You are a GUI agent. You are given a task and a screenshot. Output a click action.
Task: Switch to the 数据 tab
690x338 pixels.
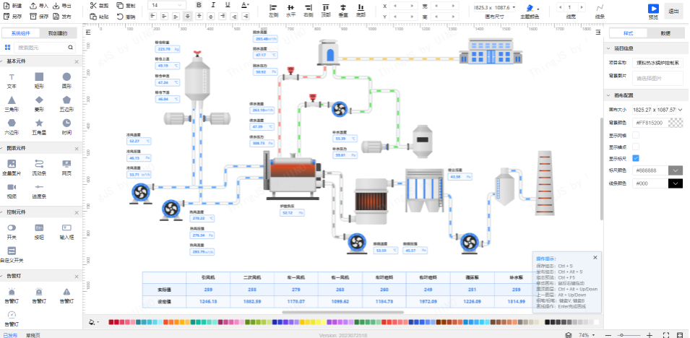pyautogui.click(x=665, y=33)
